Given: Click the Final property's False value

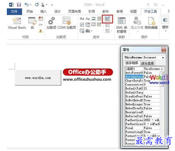Looking at the screenshot, I should tap(152, 128).
